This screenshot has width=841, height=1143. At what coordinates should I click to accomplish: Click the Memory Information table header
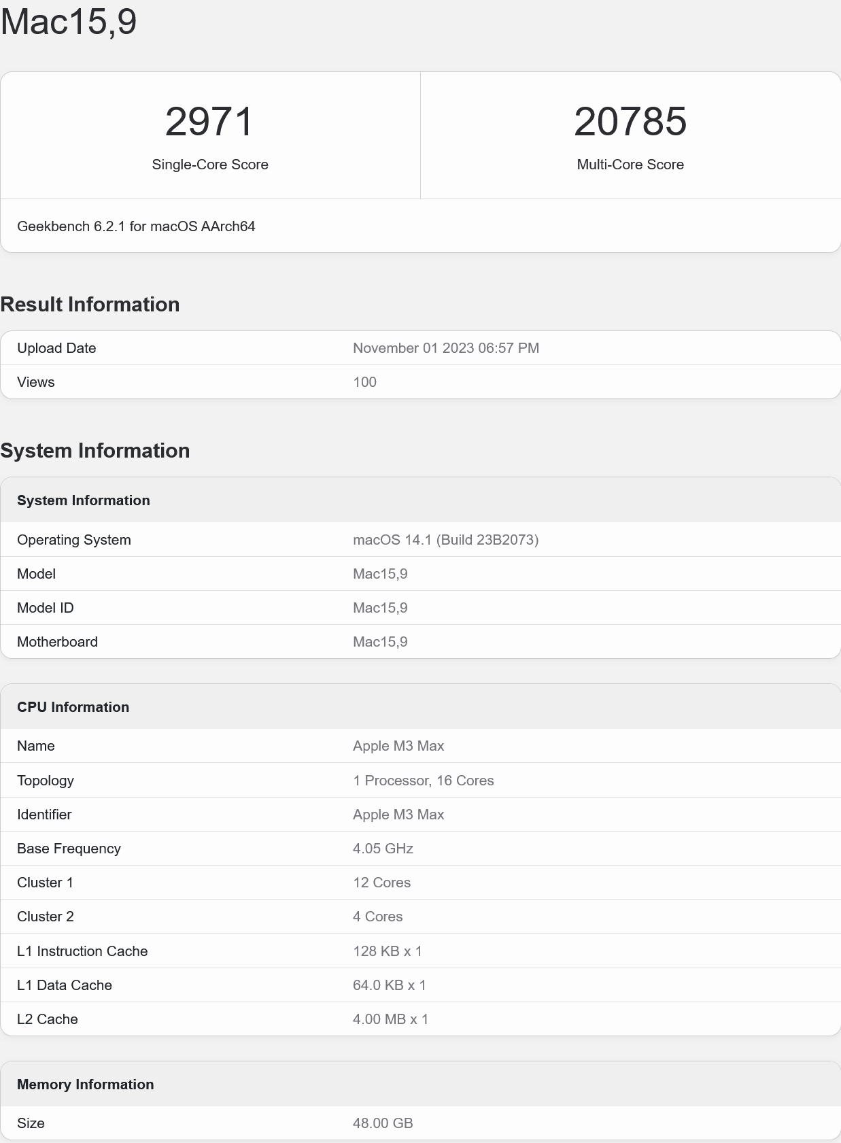click(x=85, y=1085)
